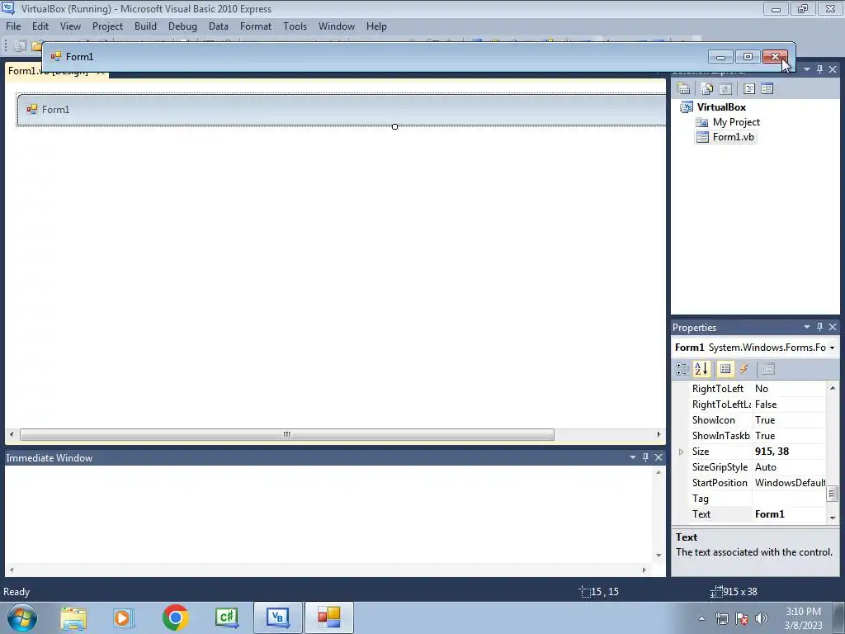Click the Refresh icon in Solution Explorer
845x634 pixels.
[725, 88]
